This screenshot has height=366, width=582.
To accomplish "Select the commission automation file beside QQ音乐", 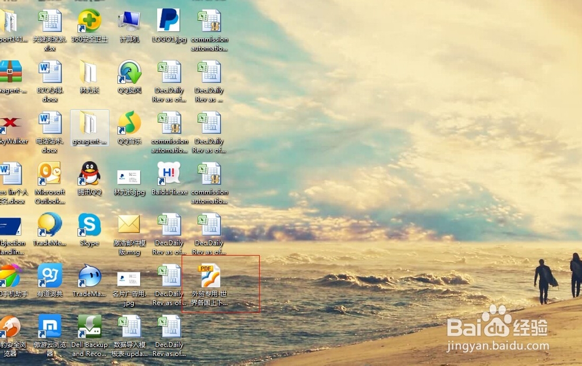I will pyautogui.click(x=169, y=123).
